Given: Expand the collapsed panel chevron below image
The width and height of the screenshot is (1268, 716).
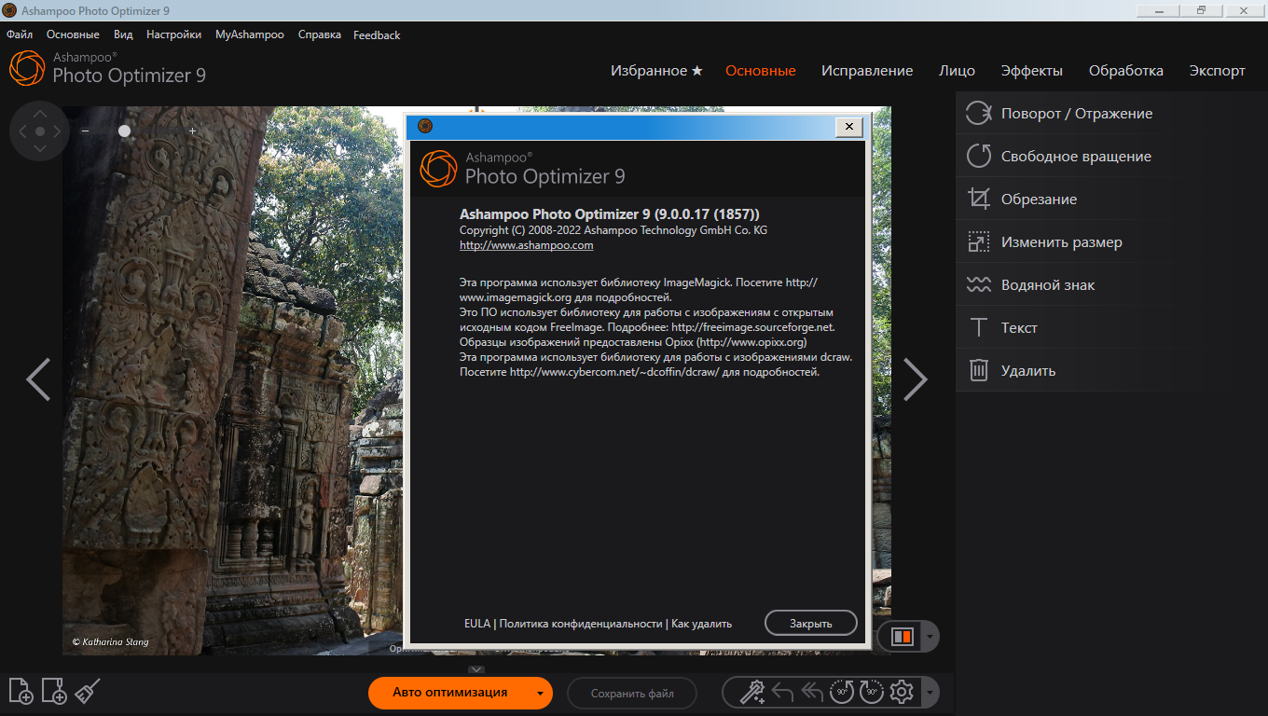Looking at the screenshot, I should [476, 669].
